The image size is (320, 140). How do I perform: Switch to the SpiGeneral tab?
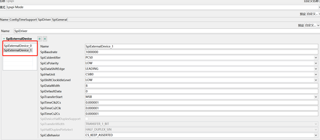tap(59, 19)
